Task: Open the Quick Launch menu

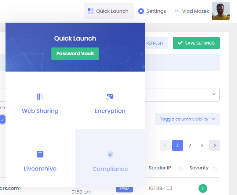Action: pos(109,11)
